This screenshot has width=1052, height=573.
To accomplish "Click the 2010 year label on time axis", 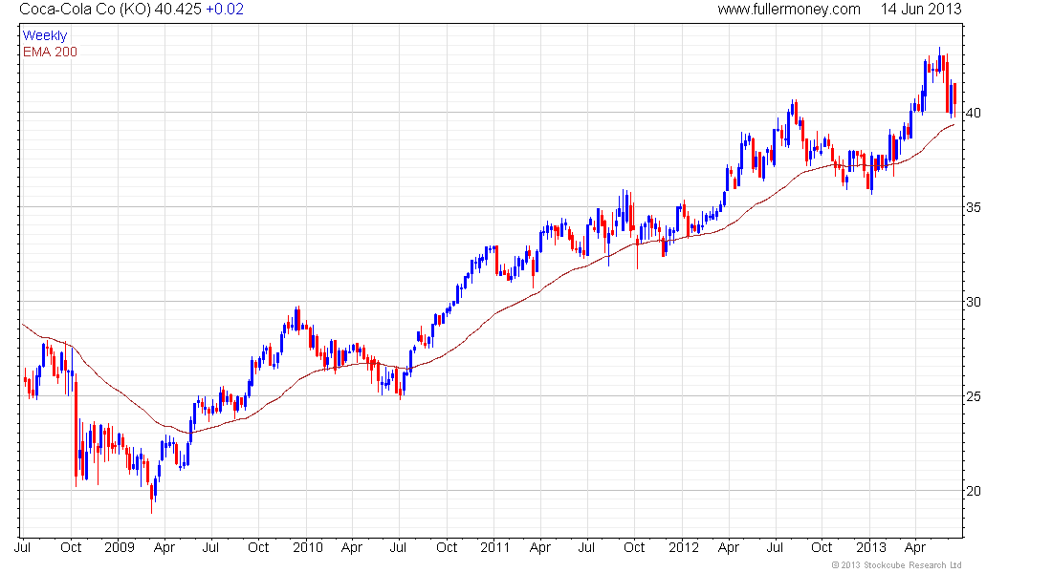I will 307,547.
